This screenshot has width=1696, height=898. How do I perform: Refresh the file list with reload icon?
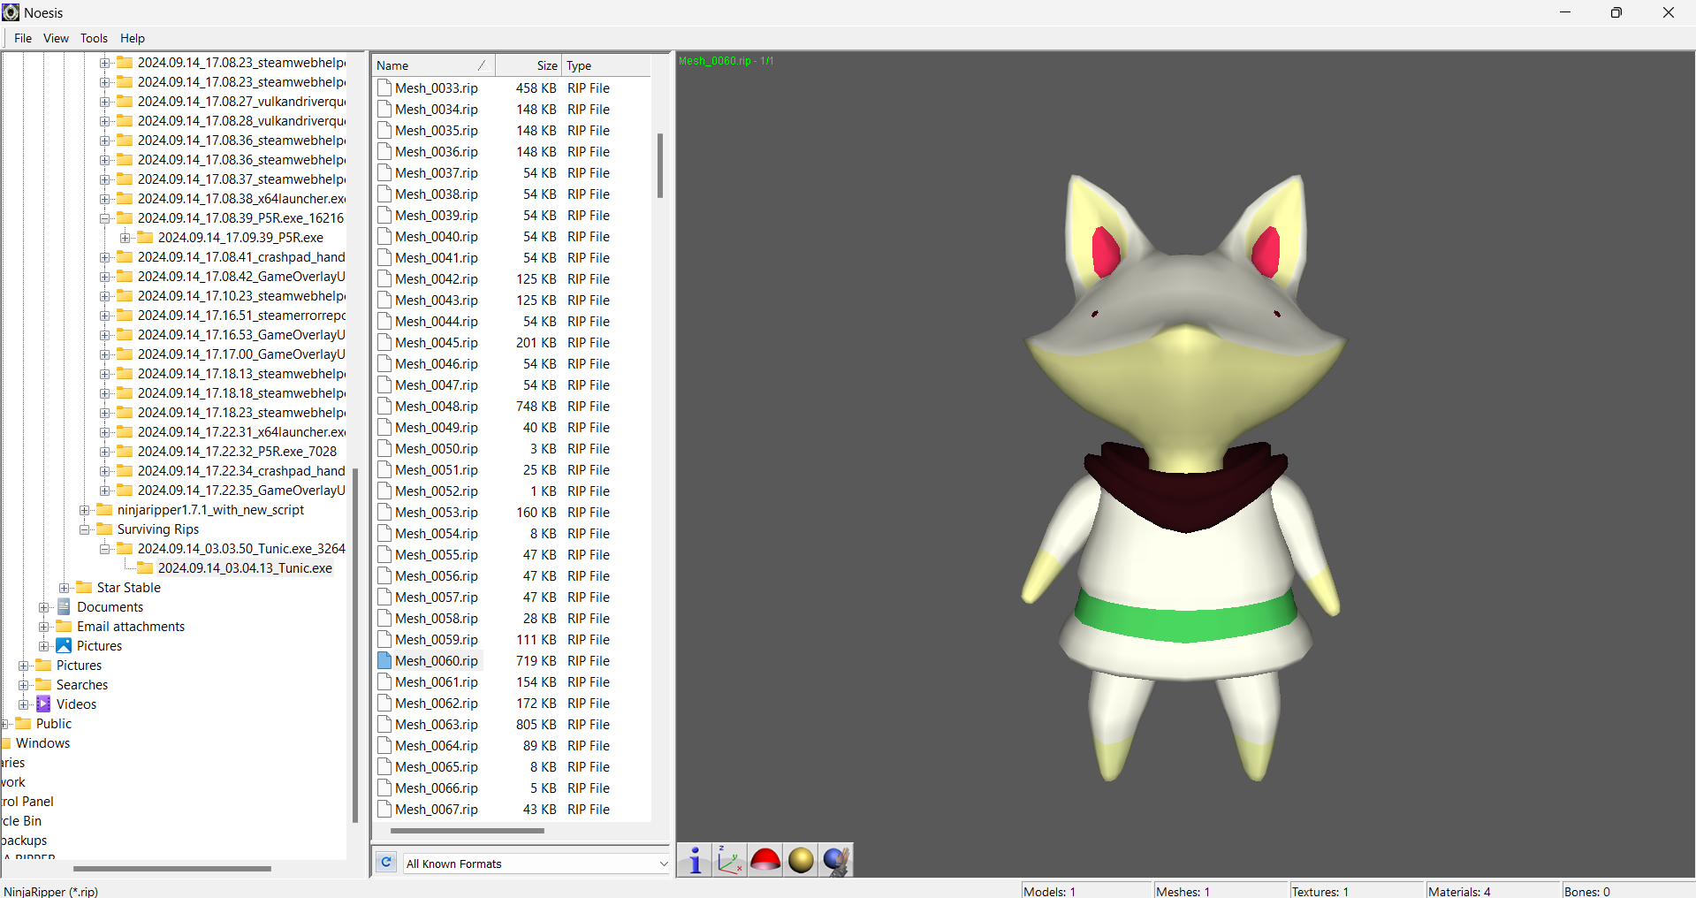(386, 863)
